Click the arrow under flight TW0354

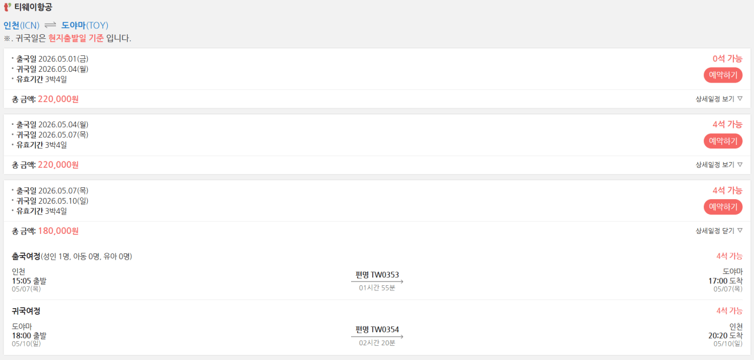point(377,337)
